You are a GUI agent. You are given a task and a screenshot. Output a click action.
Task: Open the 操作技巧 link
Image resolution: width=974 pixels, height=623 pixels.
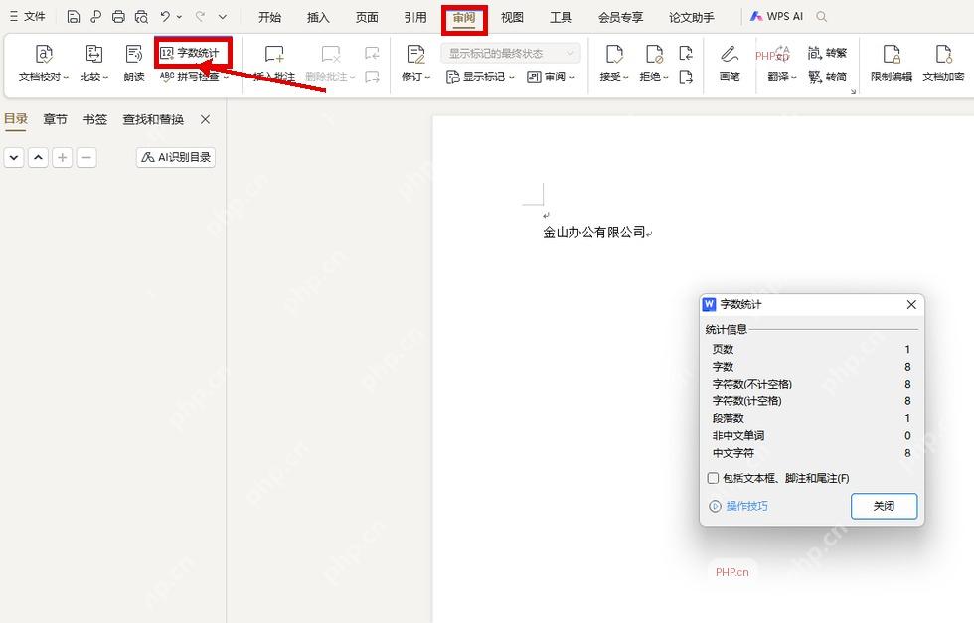pyautogui.click(x=746, y=506)
